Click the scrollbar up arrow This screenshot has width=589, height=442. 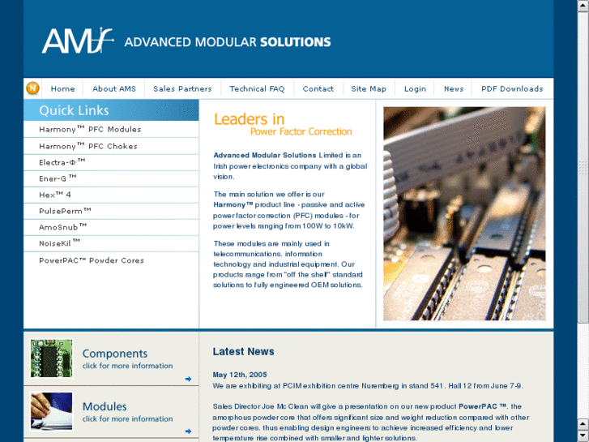pyautogui.click(x=583, y=5)
